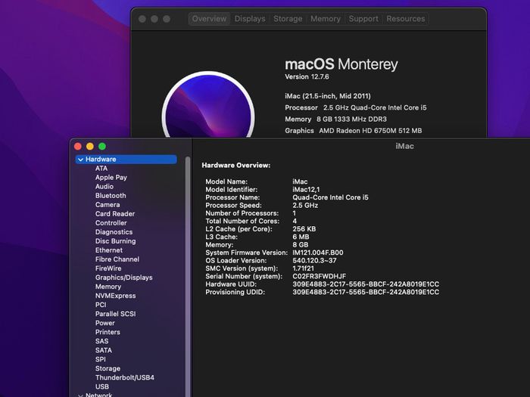
Task: Open the Support tab
Action: point(363,19)
